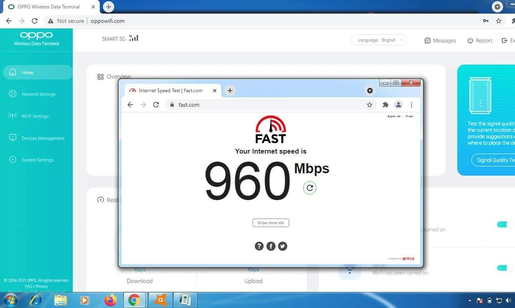Select the Internet Speed Test Fast.com tab
This screenshot has width=515, height=308.
(x=174, y=91)
